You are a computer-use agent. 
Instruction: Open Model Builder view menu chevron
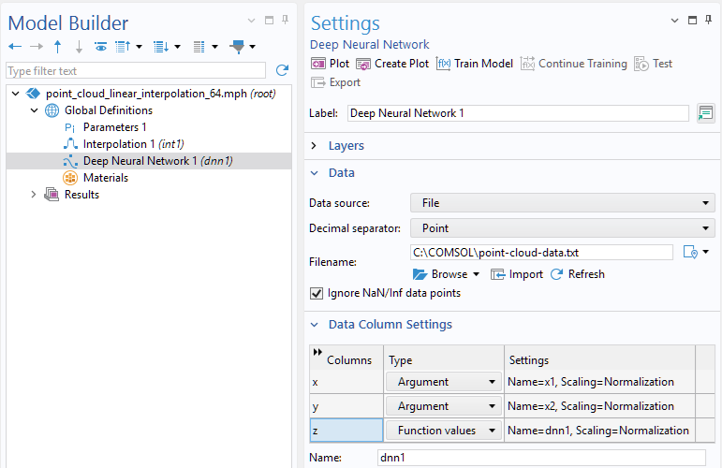(251, 21)
